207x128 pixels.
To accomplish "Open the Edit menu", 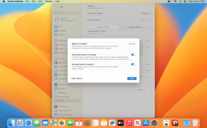I will [33, 1].
